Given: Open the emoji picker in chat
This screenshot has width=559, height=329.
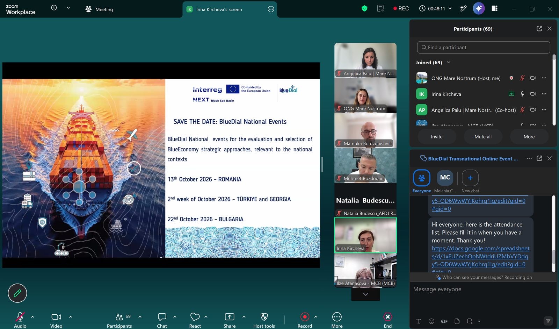Looking at the screenshot, I should tap(431, 321).
